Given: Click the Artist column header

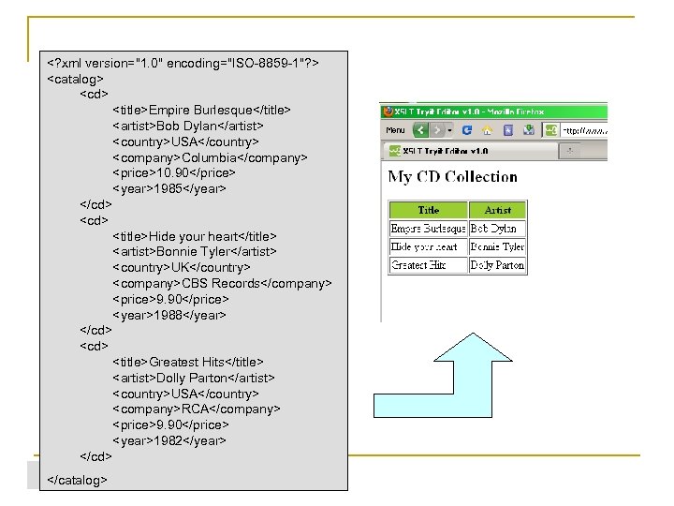Looking at the screenshot, I should pos(497,210).
